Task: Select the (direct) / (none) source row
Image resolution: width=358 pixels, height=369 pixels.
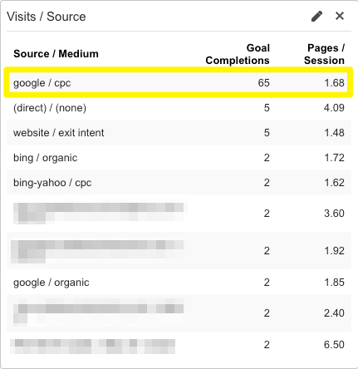Action: tap(179, 108)
